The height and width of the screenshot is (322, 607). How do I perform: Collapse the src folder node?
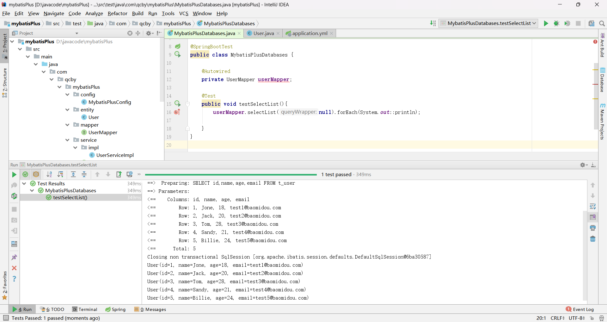click(x=20, y=49)
